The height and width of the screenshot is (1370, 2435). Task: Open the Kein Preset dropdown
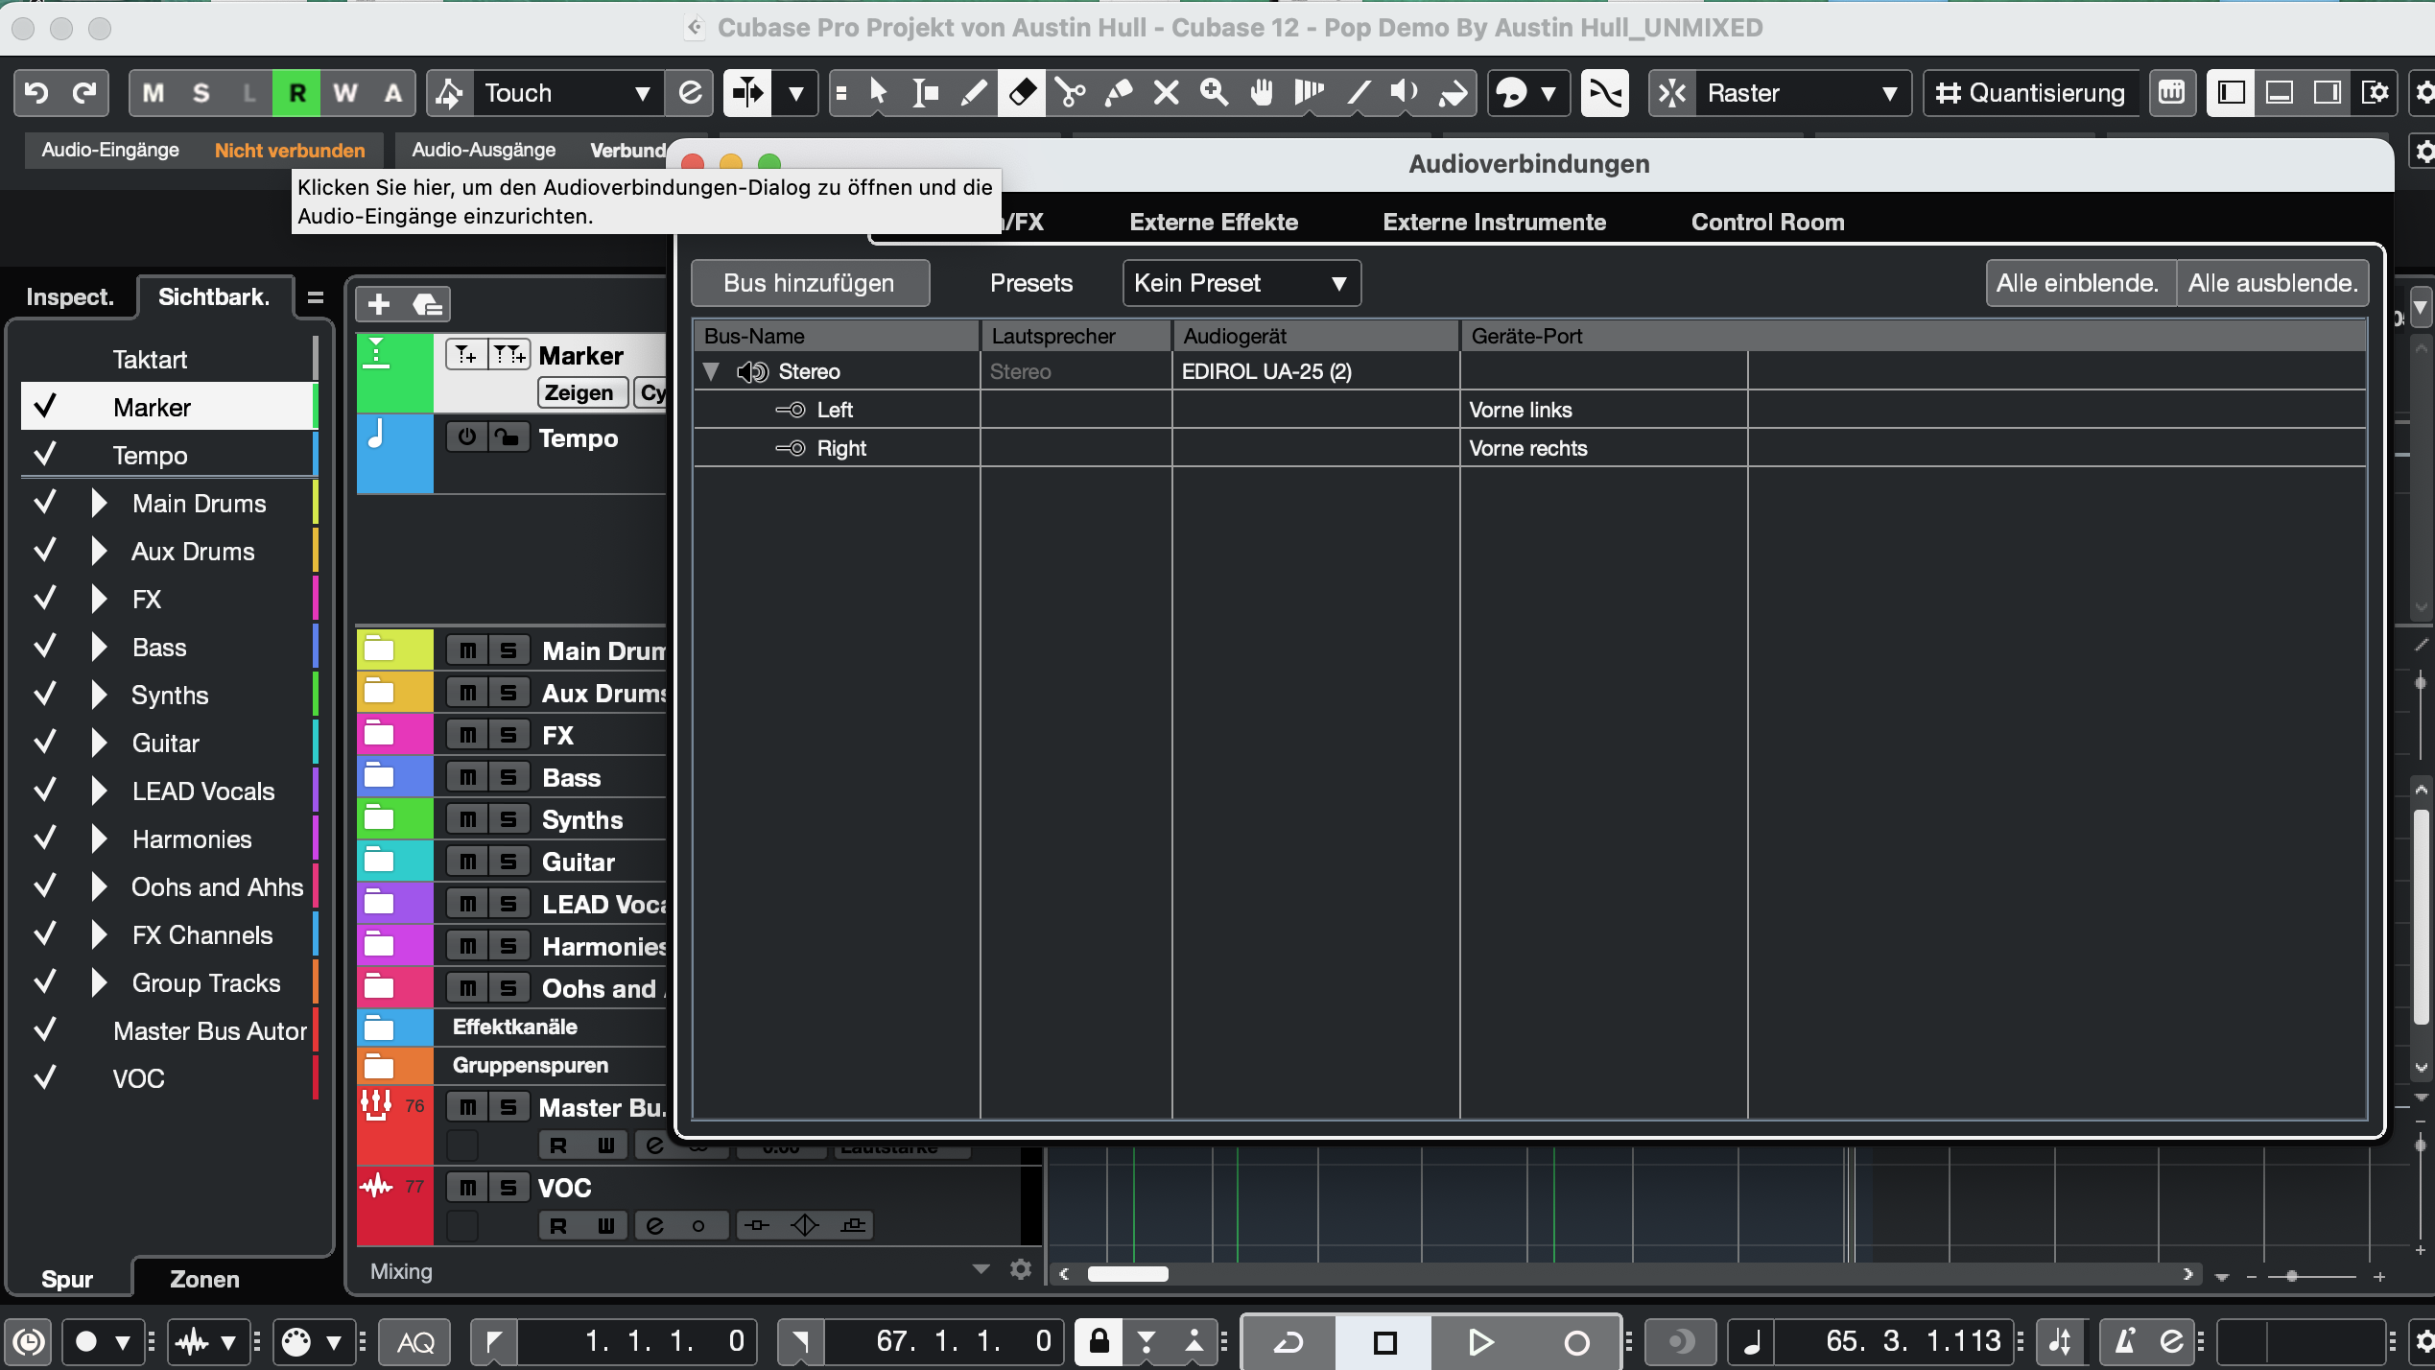[x=1241, y=283]
